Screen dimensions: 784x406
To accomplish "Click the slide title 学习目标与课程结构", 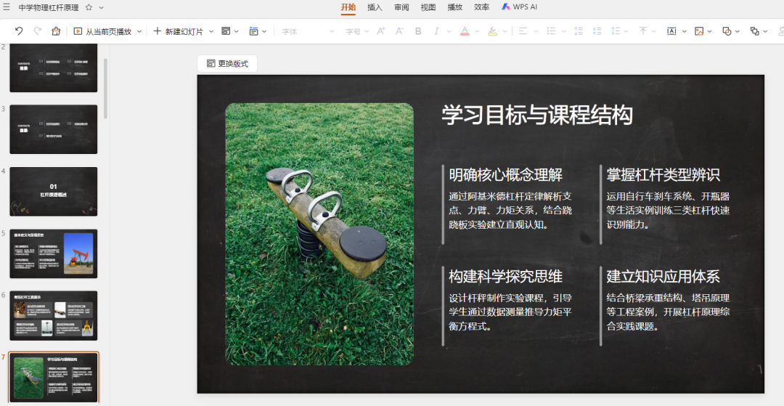I will click(537, 115).
